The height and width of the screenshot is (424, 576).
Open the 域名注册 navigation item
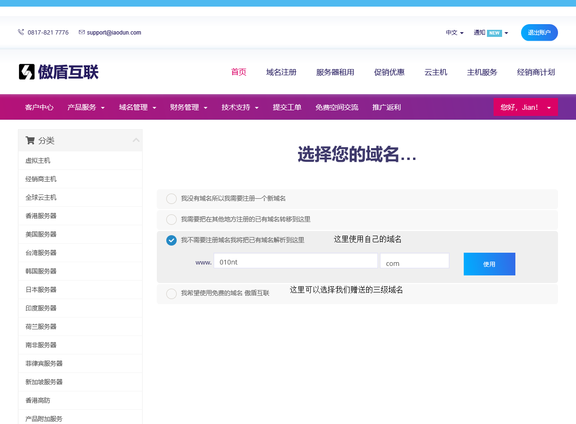(x=281, y=72)
